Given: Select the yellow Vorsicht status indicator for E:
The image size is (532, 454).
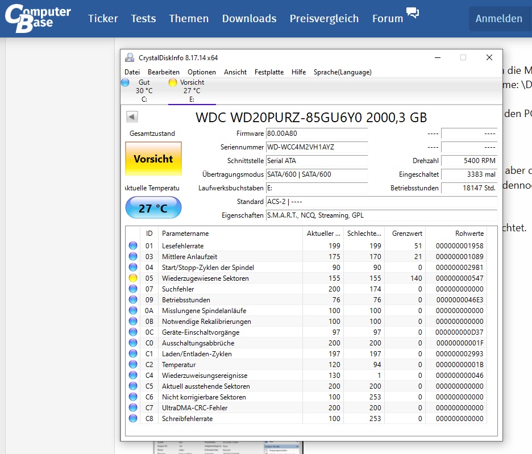Looking at the screenshot, I should click(x=173, y=82).
